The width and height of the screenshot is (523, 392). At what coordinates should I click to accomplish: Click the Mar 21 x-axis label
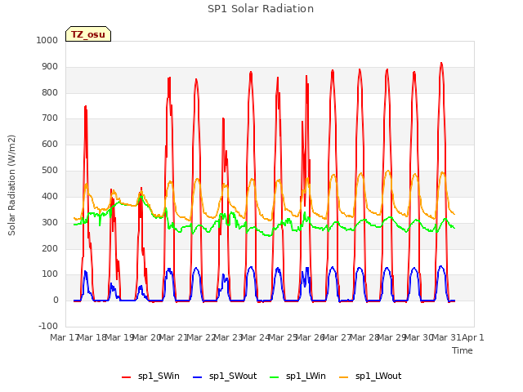(x=173, y=337)
